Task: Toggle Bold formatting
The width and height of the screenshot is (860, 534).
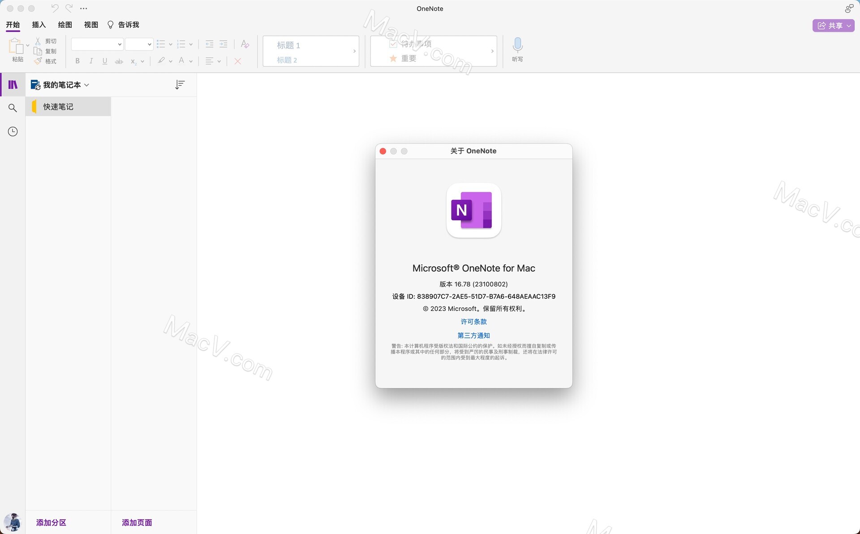Action: coord(77,61)
